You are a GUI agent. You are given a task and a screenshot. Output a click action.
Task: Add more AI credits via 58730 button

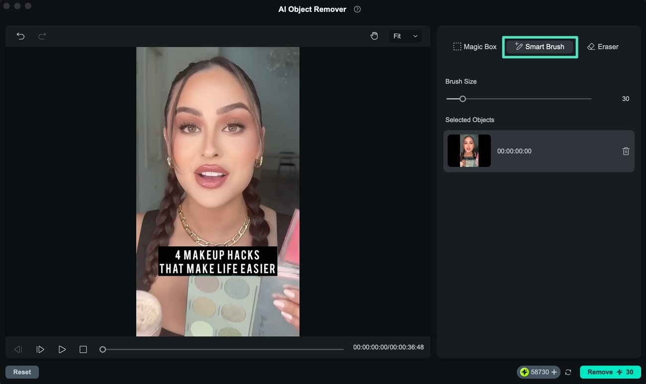point(539,372)
